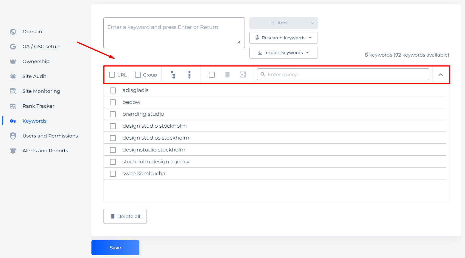
Task: Select the adisgladis keyword checkbox
Action: coord(113,90)
